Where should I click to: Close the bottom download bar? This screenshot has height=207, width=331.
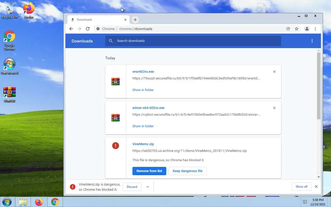pos(316,187)
